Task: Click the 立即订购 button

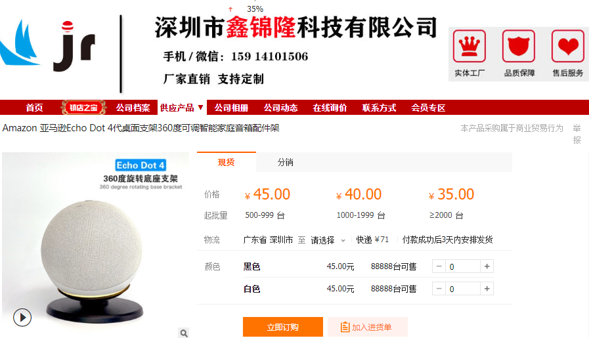Action: coord(283,327)
